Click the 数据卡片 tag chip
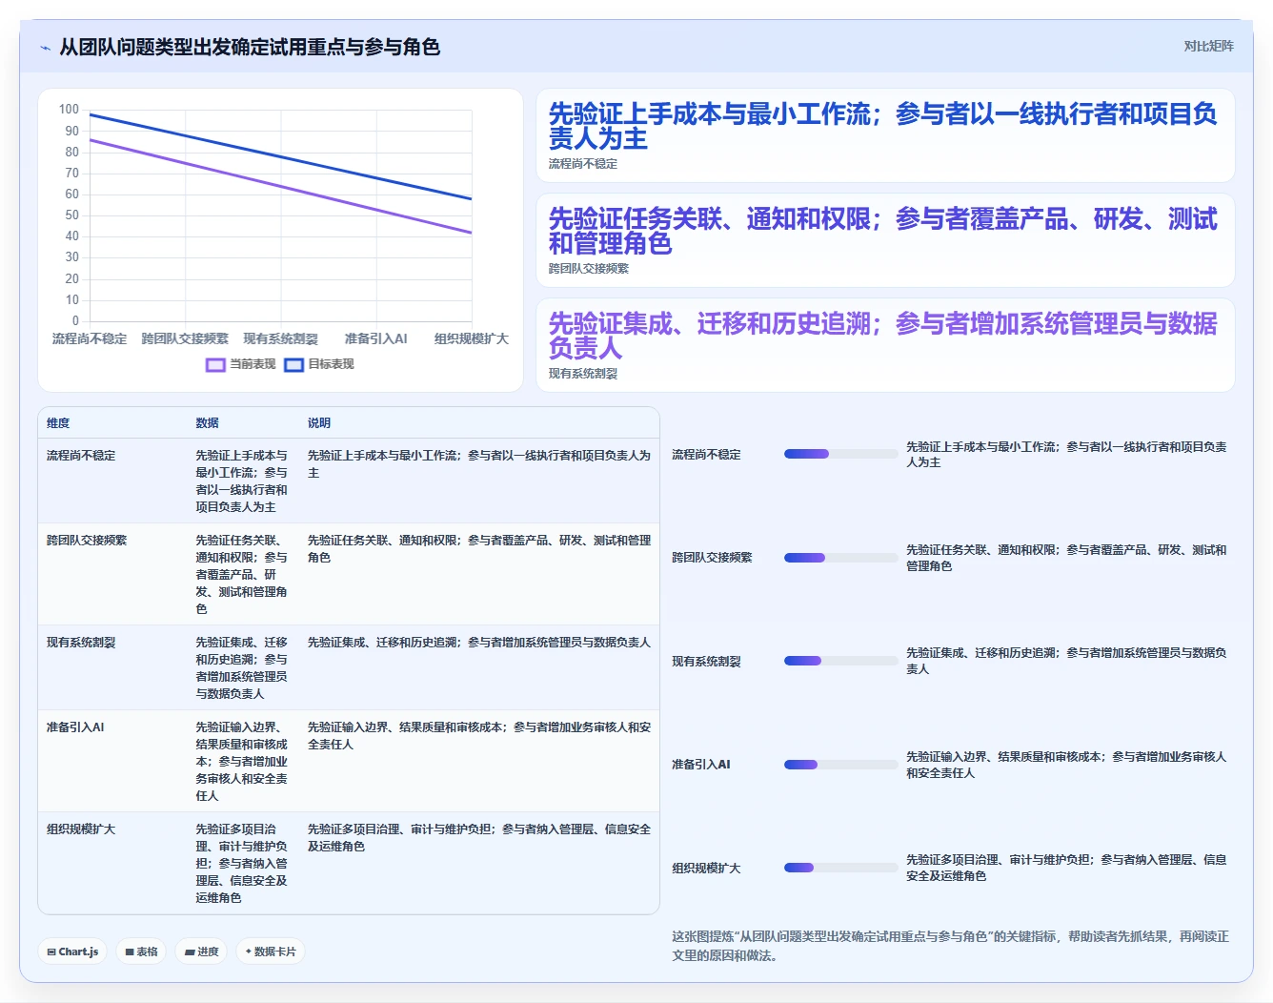Image resolution: width=1273 pixels, height=1003 pixels. (x=271, y=952)
